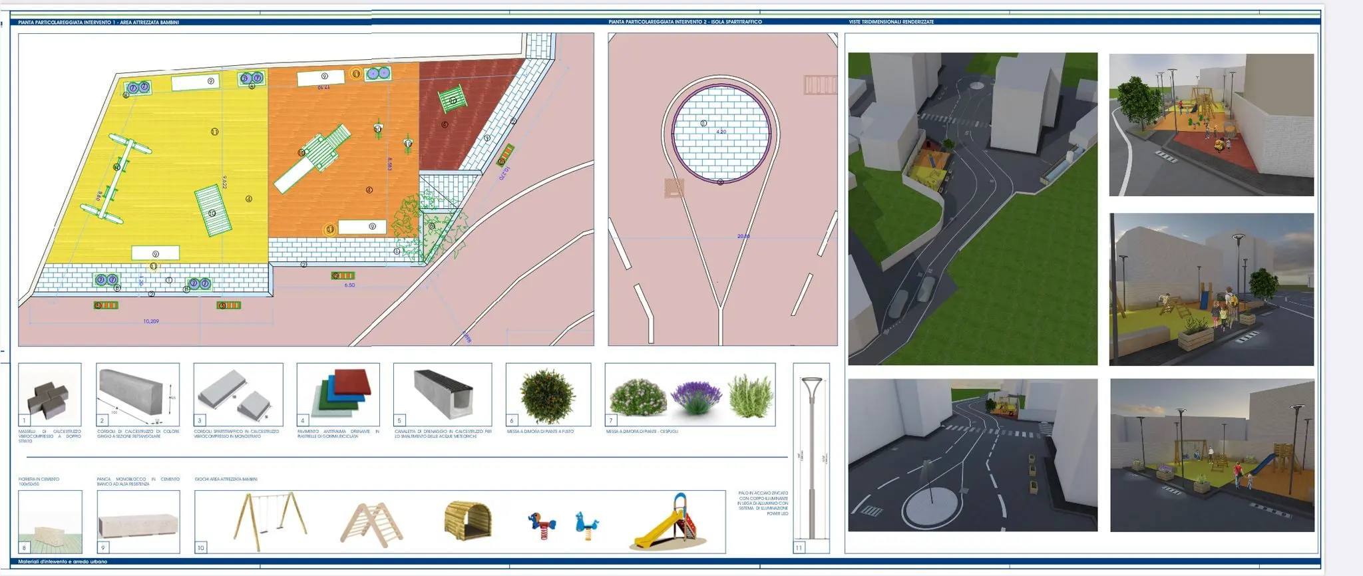The image size is (1363, 576).
Task: Click the concrete drainage channel image
Action: coord(443,395)
